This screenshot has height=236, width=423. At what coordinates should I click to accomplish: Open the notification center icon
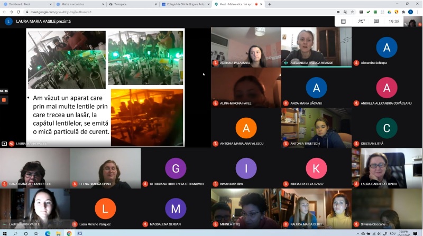(x=415, y=233)
